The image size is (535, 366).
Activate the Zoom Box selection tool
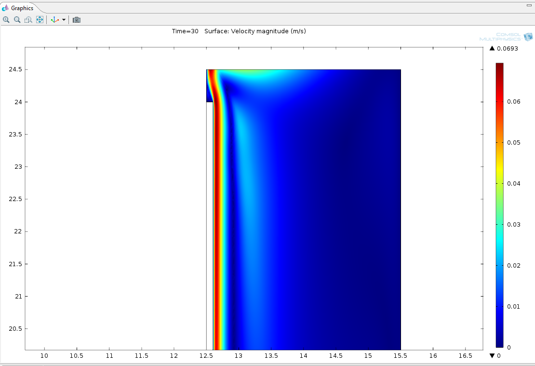28,20
